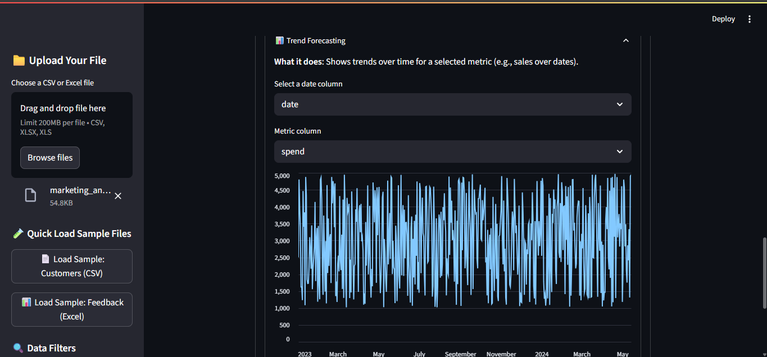Image resolution: width=767 pixels, height=357 pixels.
Task: Click the Trend Forecasting header label
Action: [x=316, y=40]
